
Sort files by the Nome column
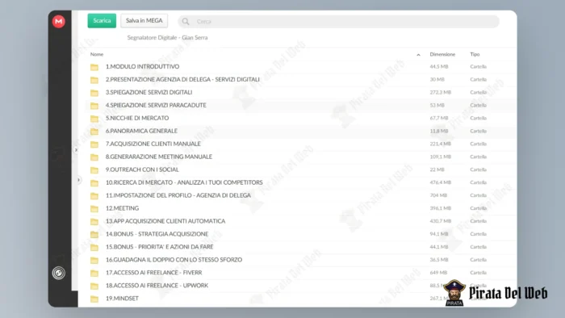tap(97, 54)
